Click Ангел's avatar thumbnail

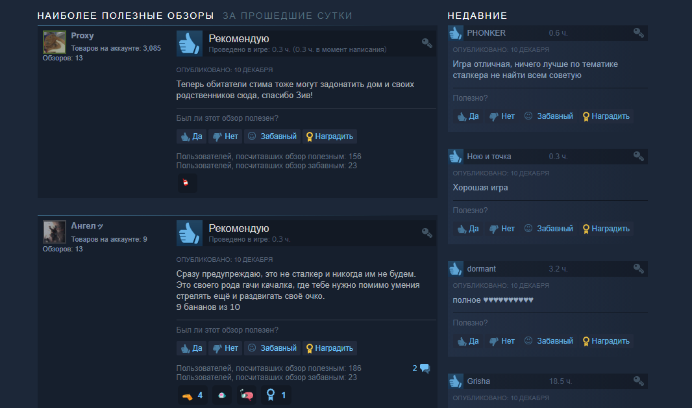[55, 232]
